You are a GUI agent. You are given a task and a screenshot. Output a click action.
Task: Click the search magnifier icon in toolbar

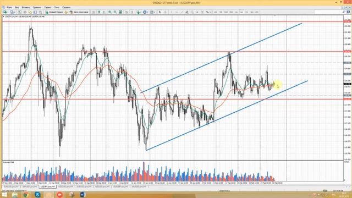point(343,12)
